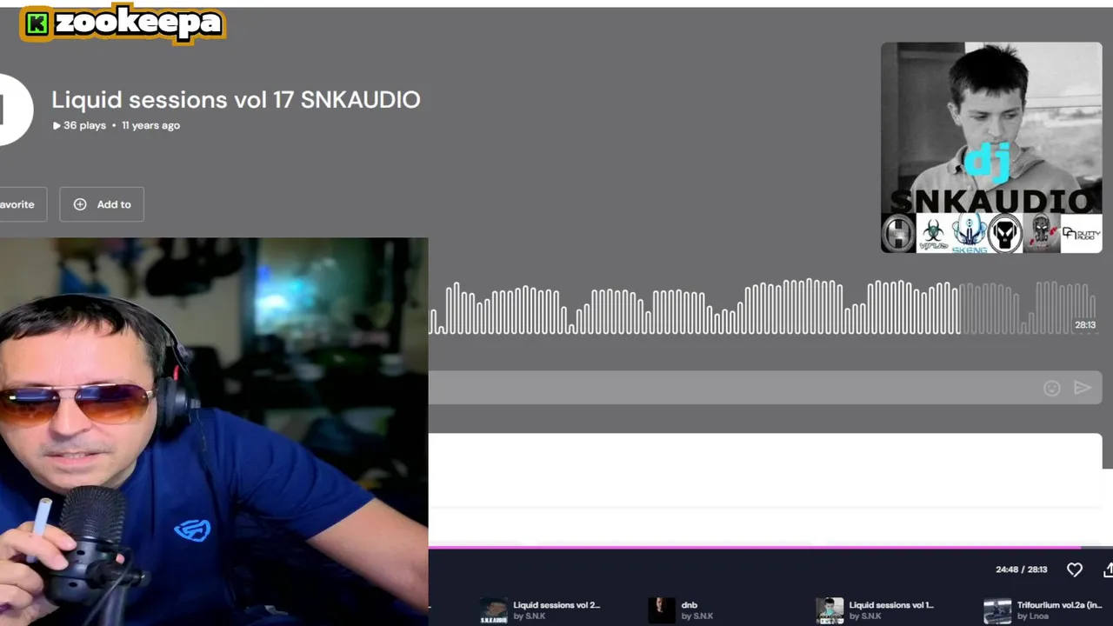Open the dnb queue thumbnail
The width and height of the screenshot is (1113, 626).
coord(662,610)
